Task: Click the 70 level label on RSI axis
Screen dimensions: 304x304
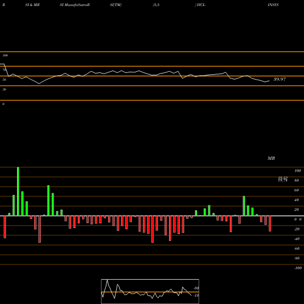Action: tap(4, 70)
